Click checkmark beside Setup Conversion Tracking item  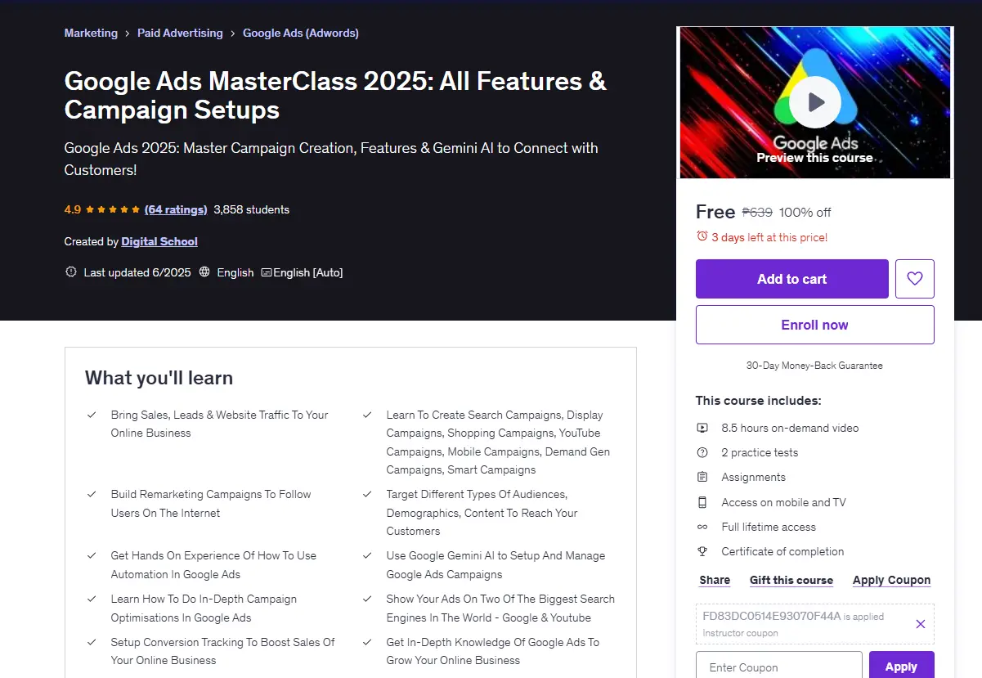(92, 642)
